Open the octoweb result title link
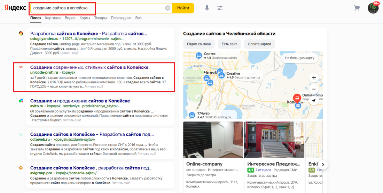Viewport: 383px width, 193px height. click(92, 134)
